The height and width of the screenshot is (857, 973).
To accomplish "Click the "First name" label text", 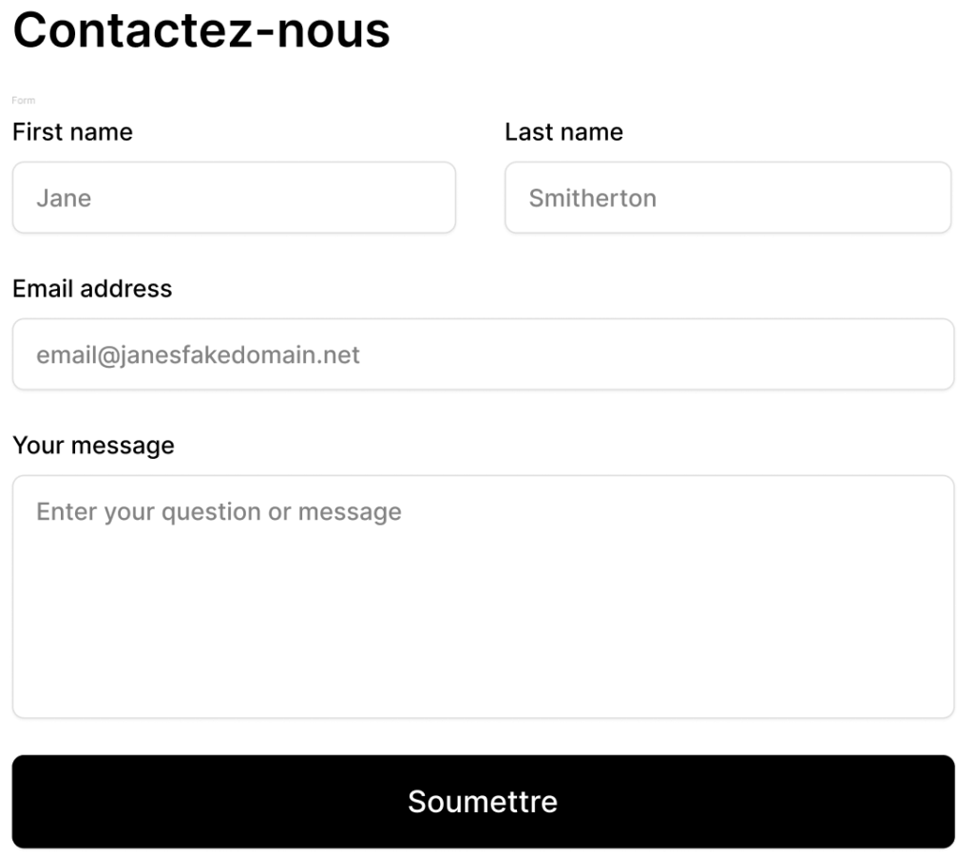I will (x=72, y=132).
